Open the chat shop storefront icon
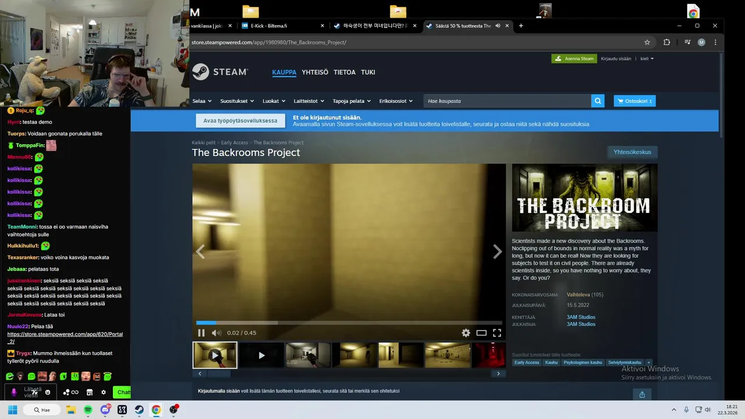Viewport: 745px width, 419px height. click(90, 392)
